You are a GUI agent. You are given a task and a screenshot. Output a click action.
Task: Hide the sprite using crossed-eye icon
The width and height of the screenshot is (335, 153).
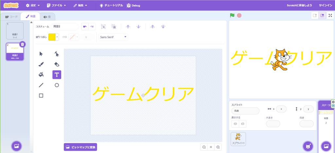click(242, 124)
